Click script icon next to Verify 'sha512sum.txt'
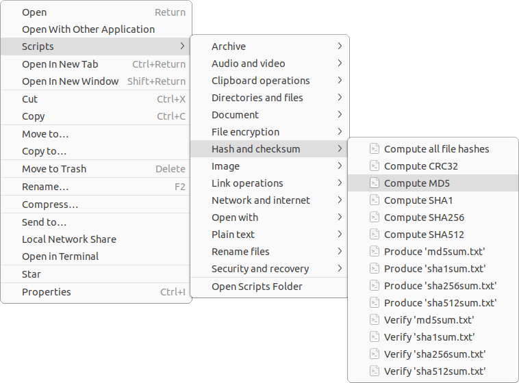 click(375, 371)
